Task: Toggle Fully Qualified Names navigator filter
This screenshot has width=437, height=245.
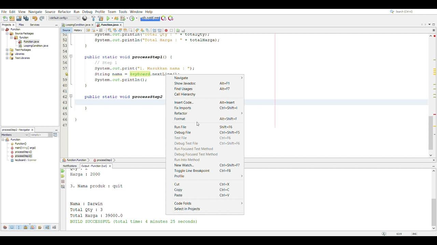Action: pos(40,227)
